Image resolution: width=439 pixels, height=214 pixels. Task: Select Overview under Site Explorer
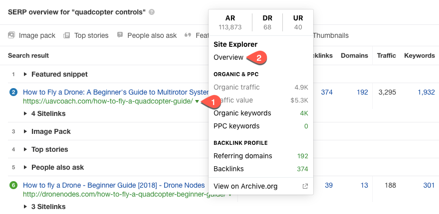click(x=228, y=57)
